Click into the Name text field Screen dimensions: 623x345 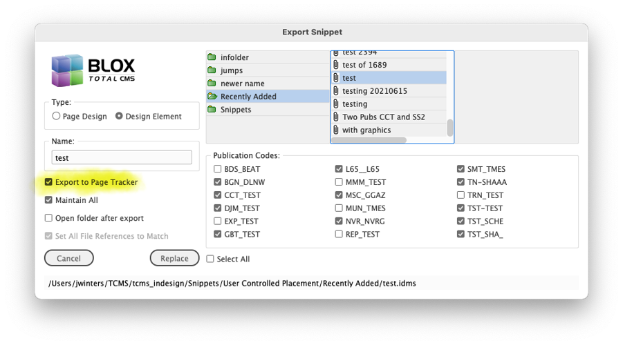point(122,157)
